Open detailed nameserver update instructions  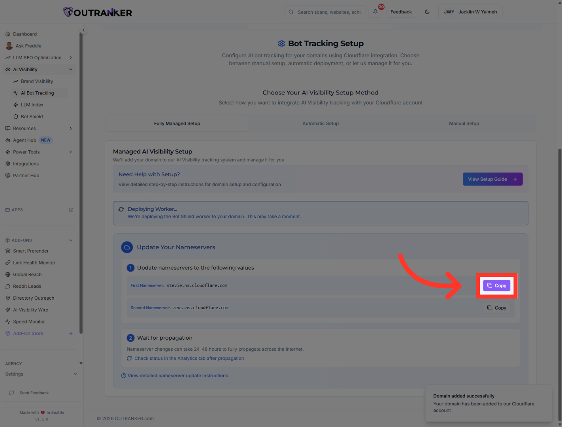click(x=177, y=375)
